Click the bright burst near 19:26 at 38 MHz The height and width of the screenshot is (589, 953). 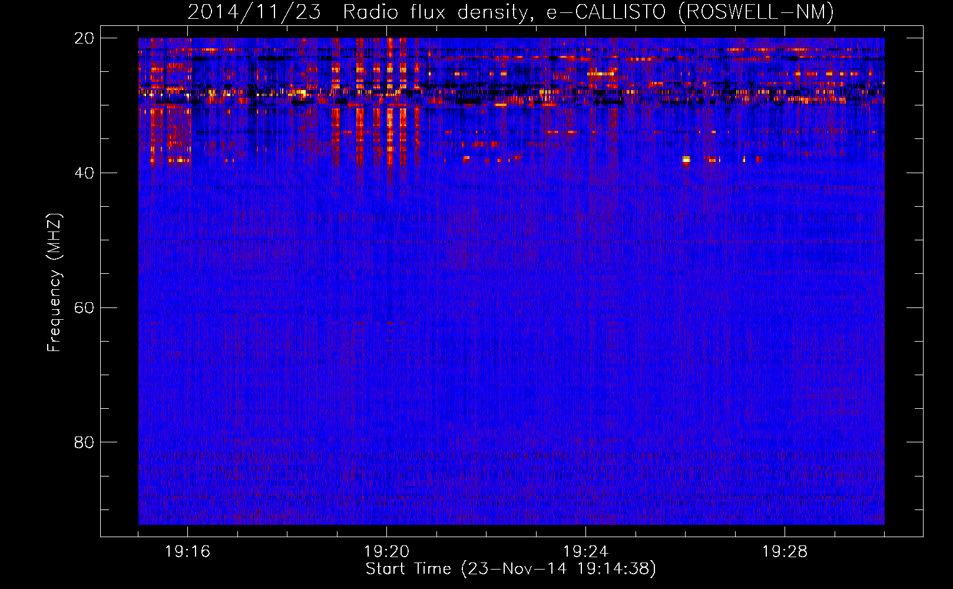pos(686,160)
